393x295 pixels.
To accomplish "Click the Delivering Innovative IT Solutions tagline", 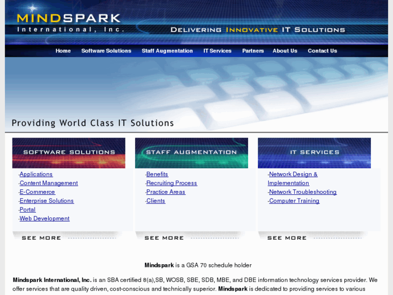I will click(258, 30).
